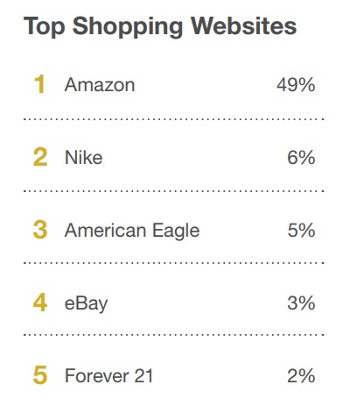Click the 2% value for Forever 21
Image resolution: width=350 pixels, height=413 pixels.
[x=301, y=375]
